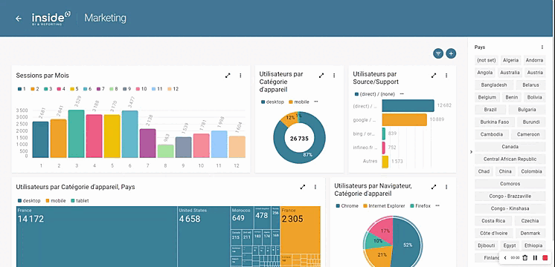Expand Utilisateurs par Navigateur chart
The width and height of the screenshot is (555, 267).
tap(434, 187)
